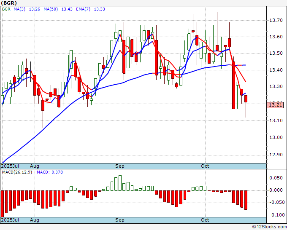Image resolution: width=287 pixels, height=230 pixels.
Task: Click the MACD:-0.078 value
Action: (x=50, y=172)
